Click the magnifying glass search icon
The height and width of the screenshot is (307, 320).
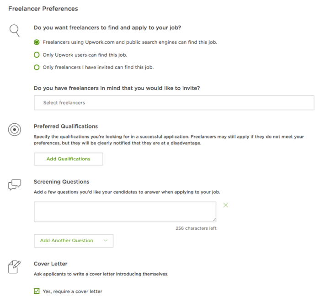(x=15, y=31)
